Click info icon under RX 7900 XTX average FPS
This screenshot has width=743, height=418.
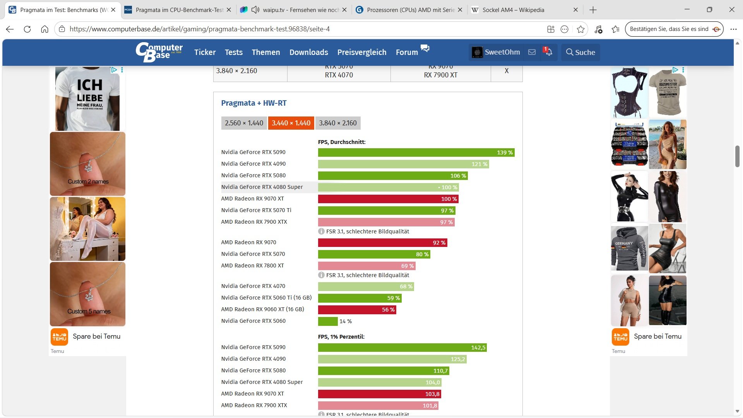[x=321, y=231]
